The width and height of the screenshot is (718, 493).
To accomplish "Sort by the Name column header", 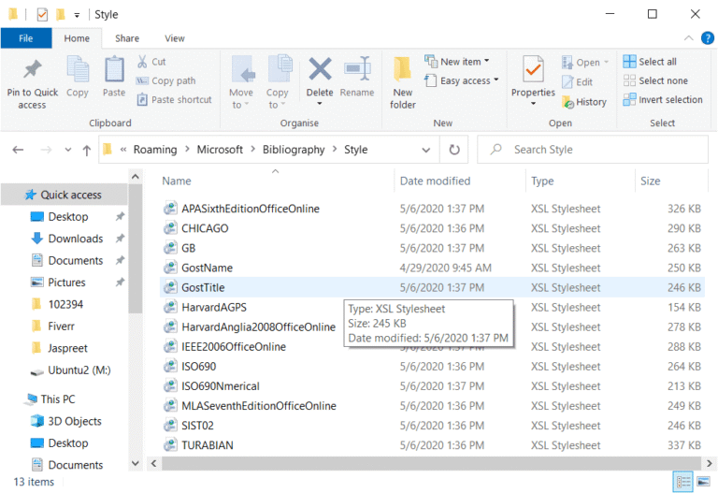I will click(177, 181).
